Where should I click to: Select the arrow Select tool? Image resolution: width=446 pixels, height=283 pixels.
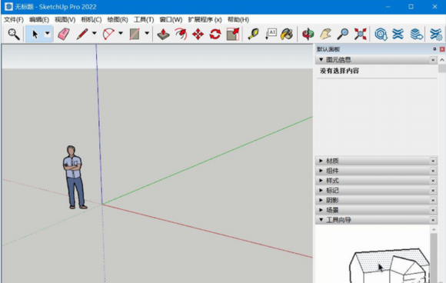(x=35, y=34)
